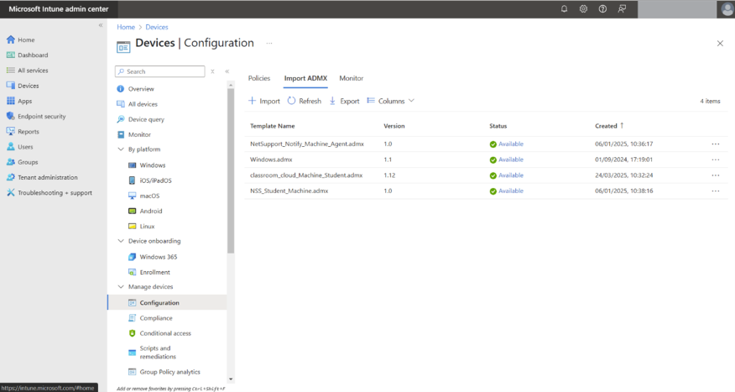Collapse the Manage devices section
The width and height of the screenshot is (735, 392).
tap(121, 286)
